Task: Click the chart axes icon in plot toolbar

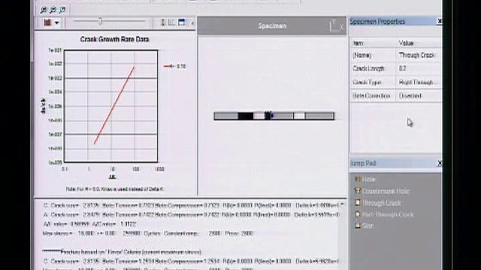Action: [172, 22]
